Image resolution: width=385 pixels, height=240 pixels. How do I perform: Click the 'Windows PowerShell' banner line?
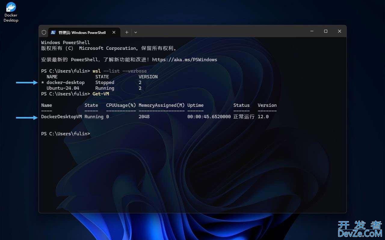point(66,43)
